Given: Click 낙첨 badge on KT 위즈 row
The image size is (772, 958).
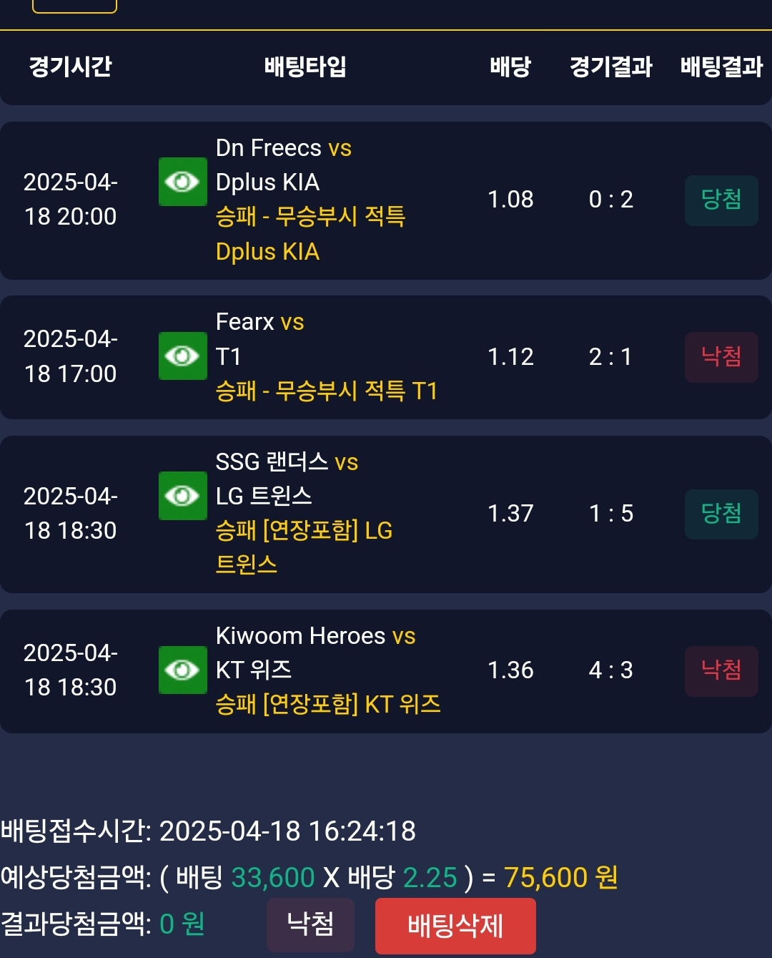Looking at the screenshot, I should [721, 670].
